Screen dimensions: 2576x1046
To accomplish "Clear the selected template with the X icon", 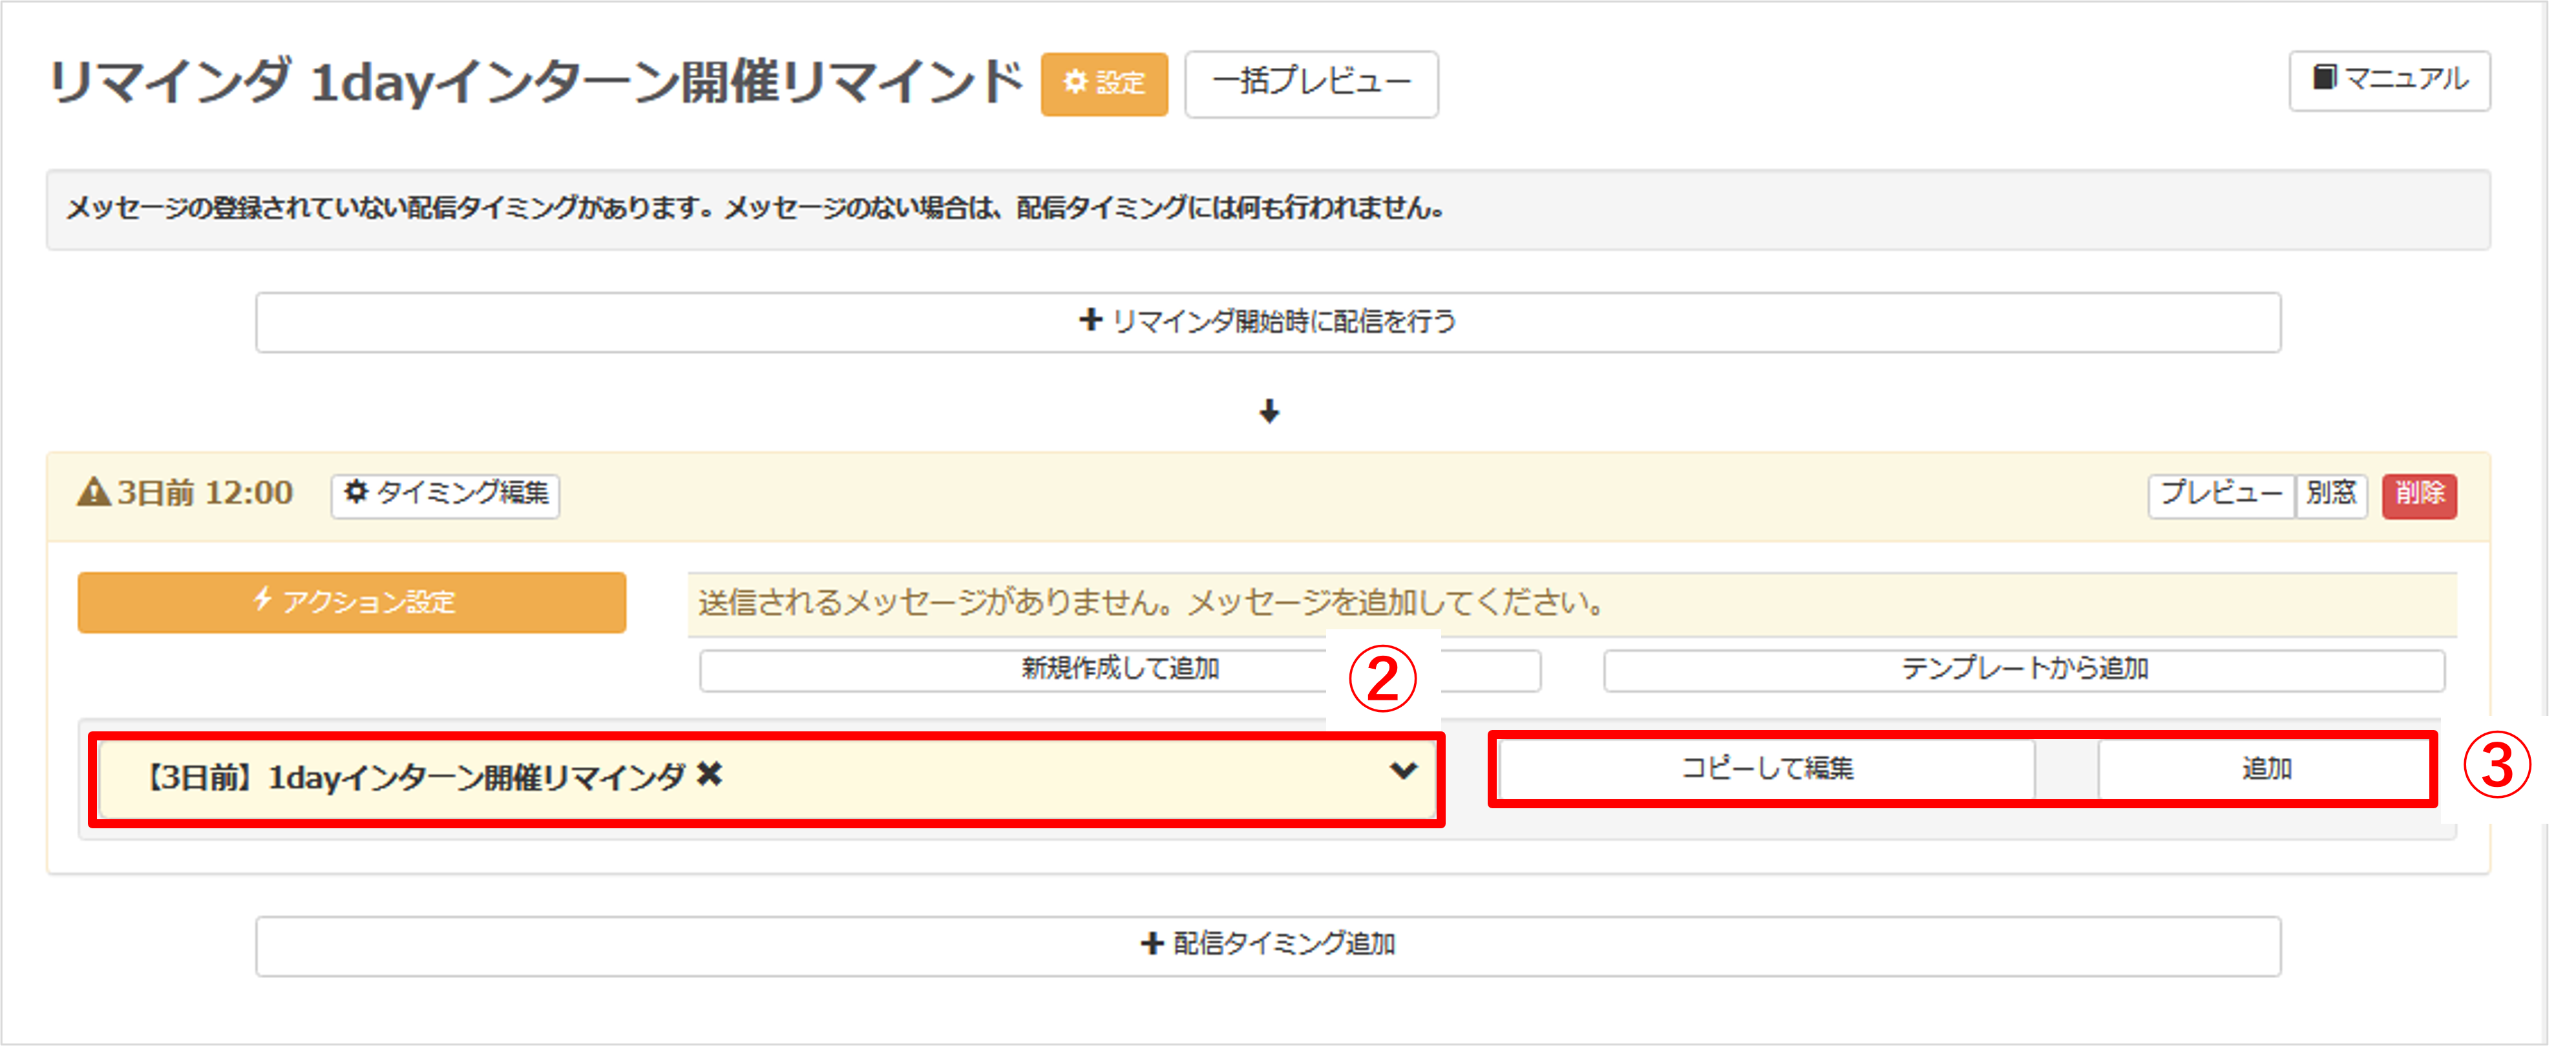I will tap(709, 773).
